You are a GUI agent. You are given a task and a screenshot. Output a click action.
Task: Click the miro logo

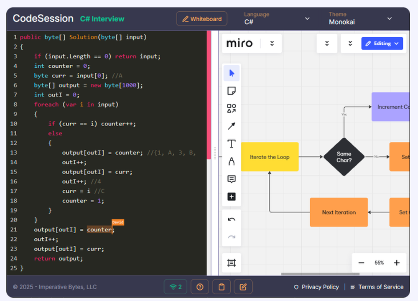point(239,43)
